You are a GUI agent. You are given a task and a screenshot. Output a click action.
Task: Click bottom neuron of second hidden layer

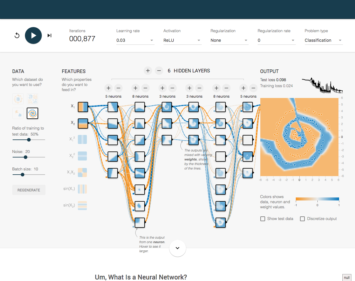click(140, 223)
